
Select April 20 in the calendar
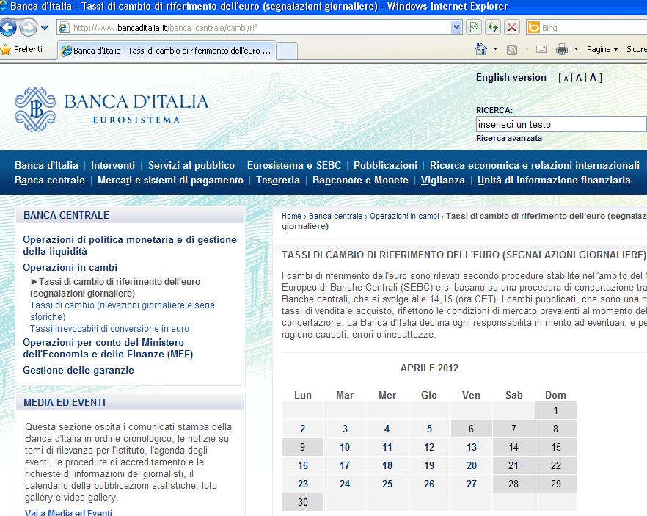(x=471, y=465)
